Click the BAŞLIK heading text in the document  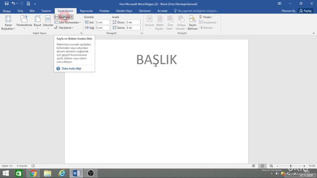(157, 60)
